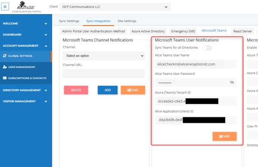Switch to the Sync Settings tab

tap(69, 21)
